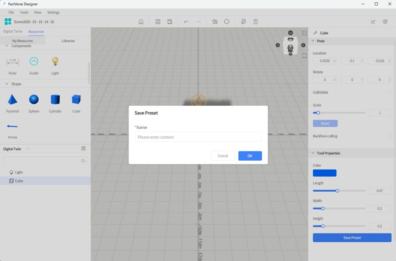
Task: Open the Tools menu
Action: pos(24,12)
